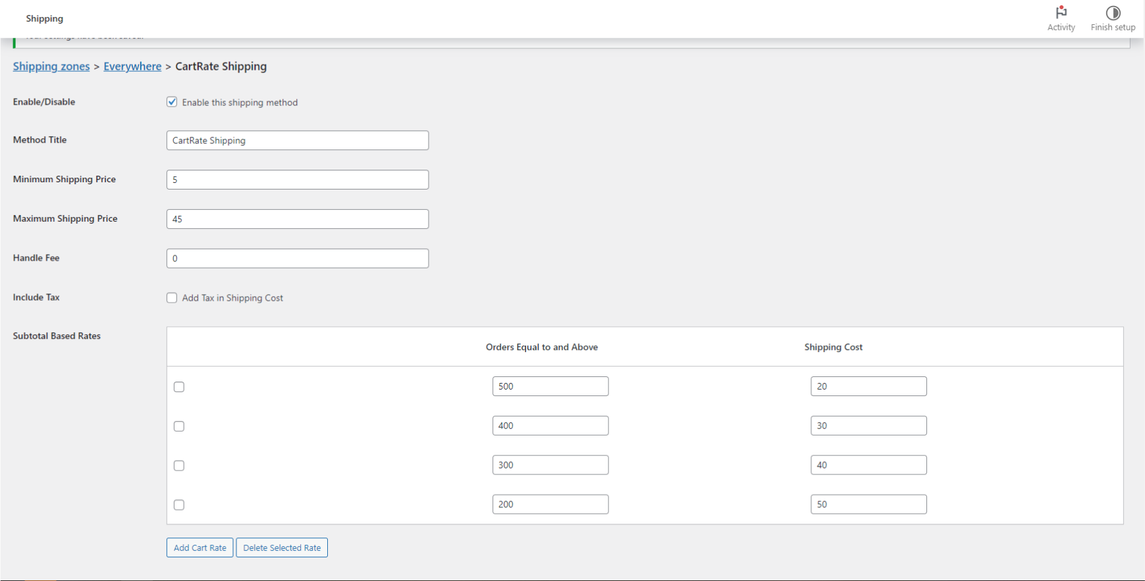Edit the Maximum Shipping Price field
Screen dimensions: 1145x581
tap(297, 219)
